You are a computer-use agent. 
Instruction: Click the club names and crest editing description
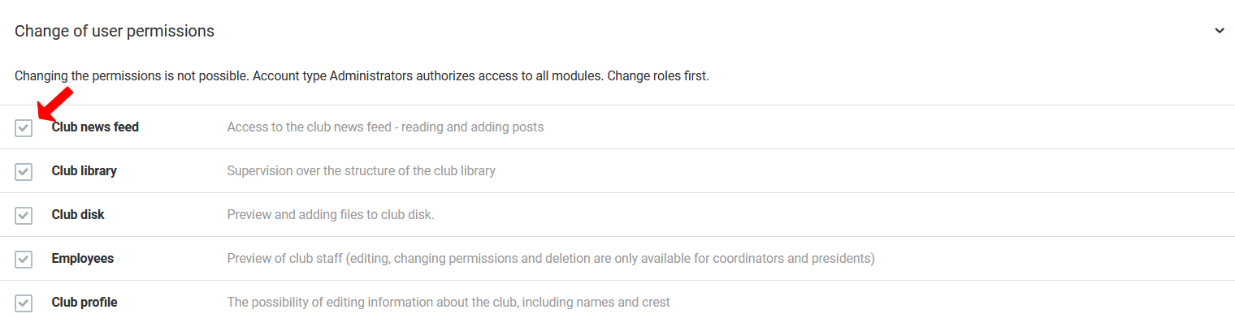pyautogui.click(x=448, y=303)
